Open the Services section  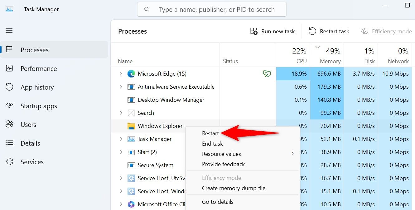pos(31,162)
